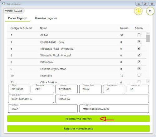Select the Controle Orçamentário row

pos(77,69)
